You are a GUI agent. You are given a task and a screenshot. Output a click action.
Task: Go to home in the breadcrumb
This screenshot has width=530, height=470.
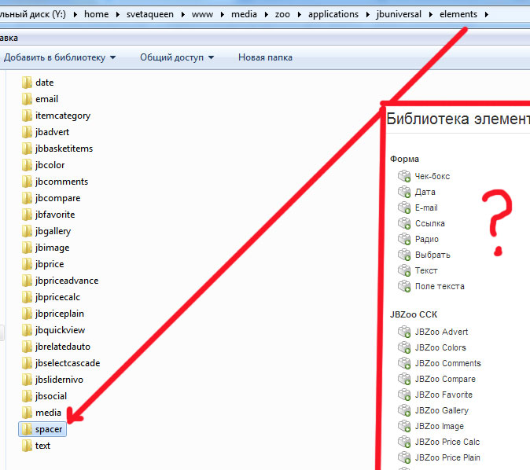pyautogui.click(x=97, y=14)
